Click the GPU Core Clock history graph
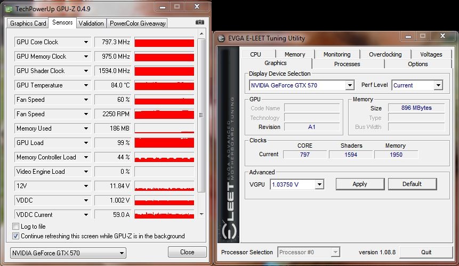 coord(164,42)
